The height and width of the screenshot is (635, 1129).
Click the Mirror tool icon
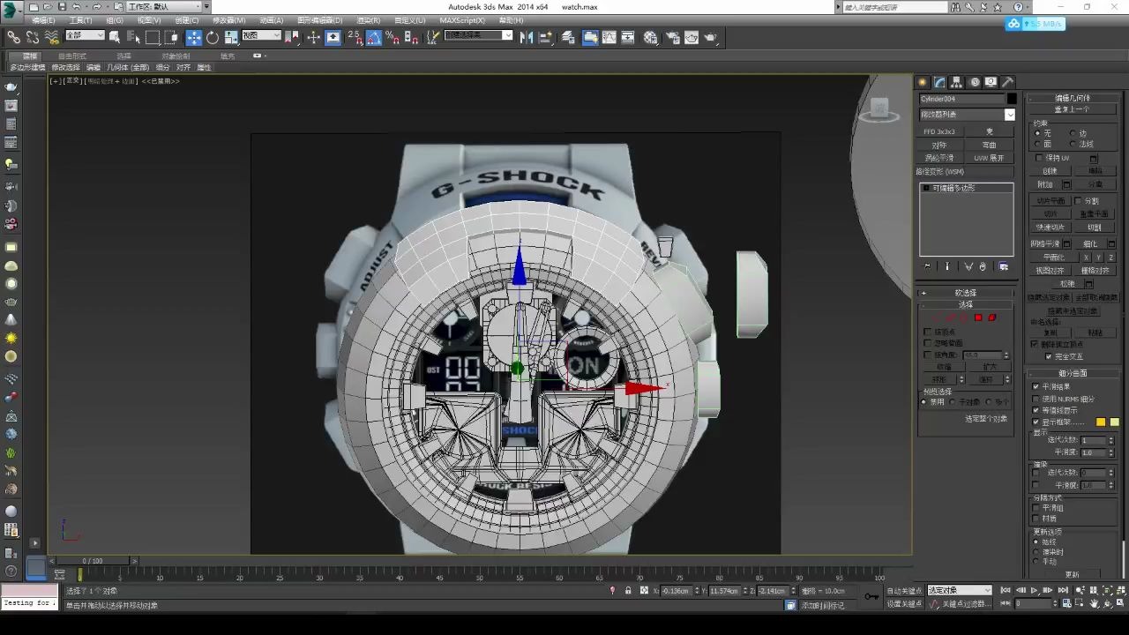coord(527,37)
